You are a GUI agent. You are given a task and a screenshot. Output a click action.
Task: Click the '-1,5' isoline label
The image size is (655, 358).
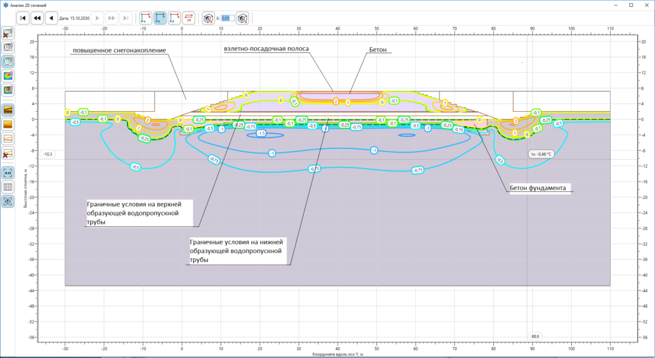[x=261, y=133]
